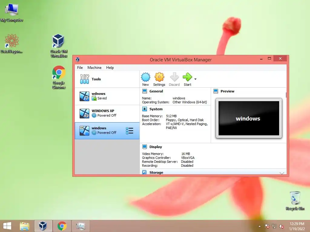This screenshot has width=310, height=232.
Task: Open the Machine menu
Action: pos(94,67)
